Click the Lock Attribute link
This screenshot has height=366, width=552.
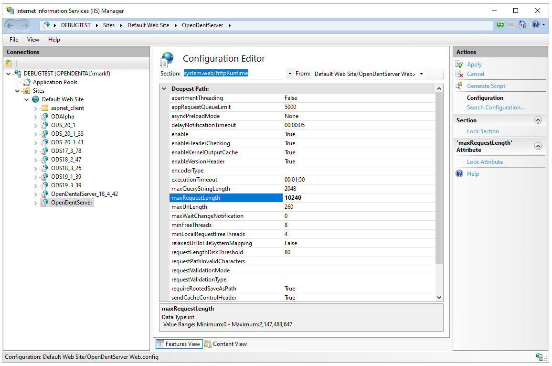point(485,162)
